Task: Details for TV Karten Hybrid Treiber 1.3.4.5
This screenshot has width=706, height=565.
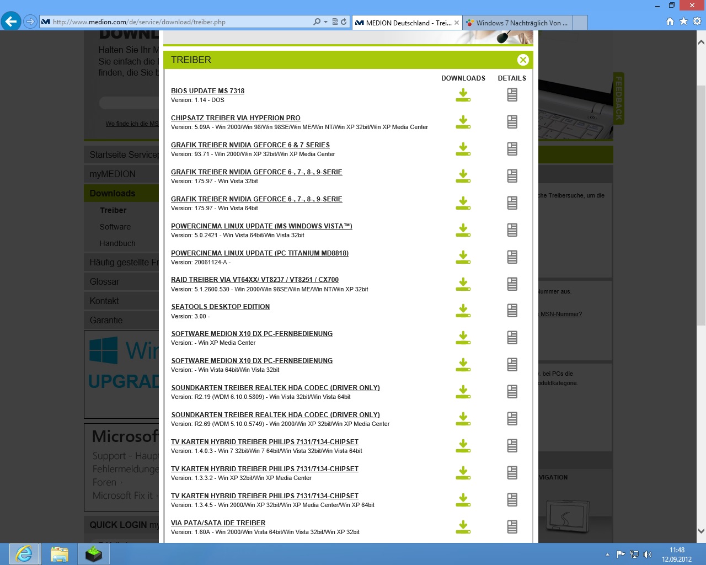Action: [512, 500]
